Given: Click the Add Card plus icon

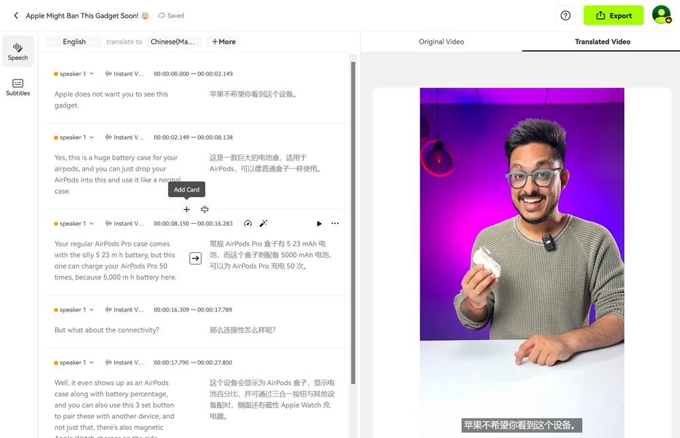Looking at the screenshot, I should point(186,209).
